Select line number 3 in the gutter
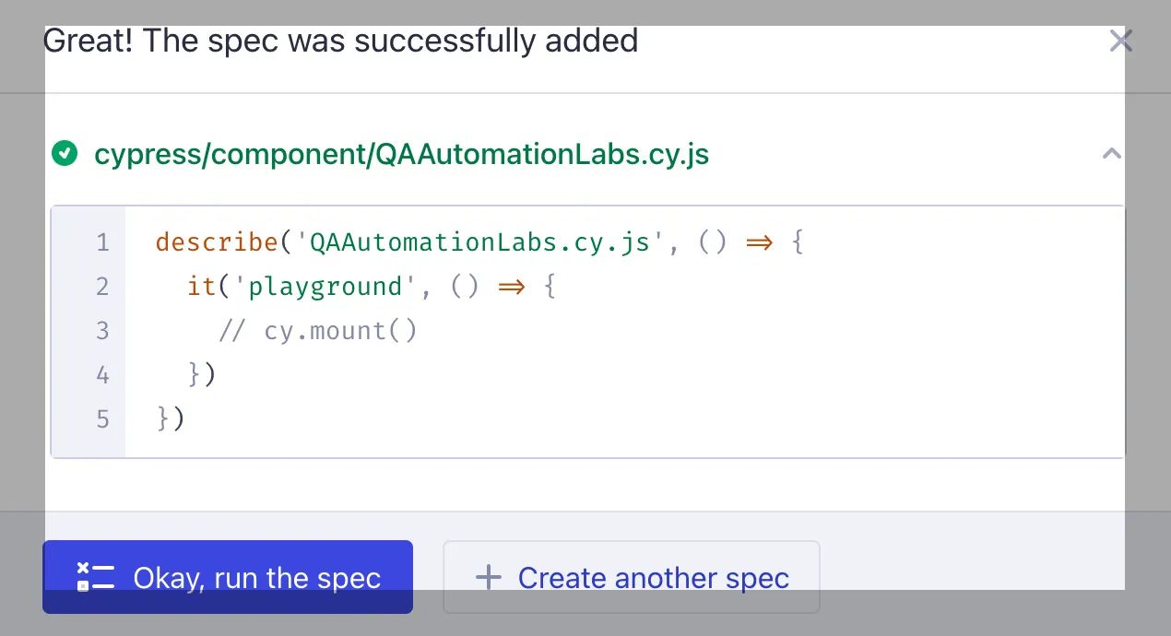1171x636 pixels. click(x=102, y=331)
